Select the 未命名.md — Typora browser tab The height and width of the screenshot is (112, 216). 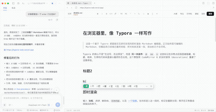pos(79,3)
